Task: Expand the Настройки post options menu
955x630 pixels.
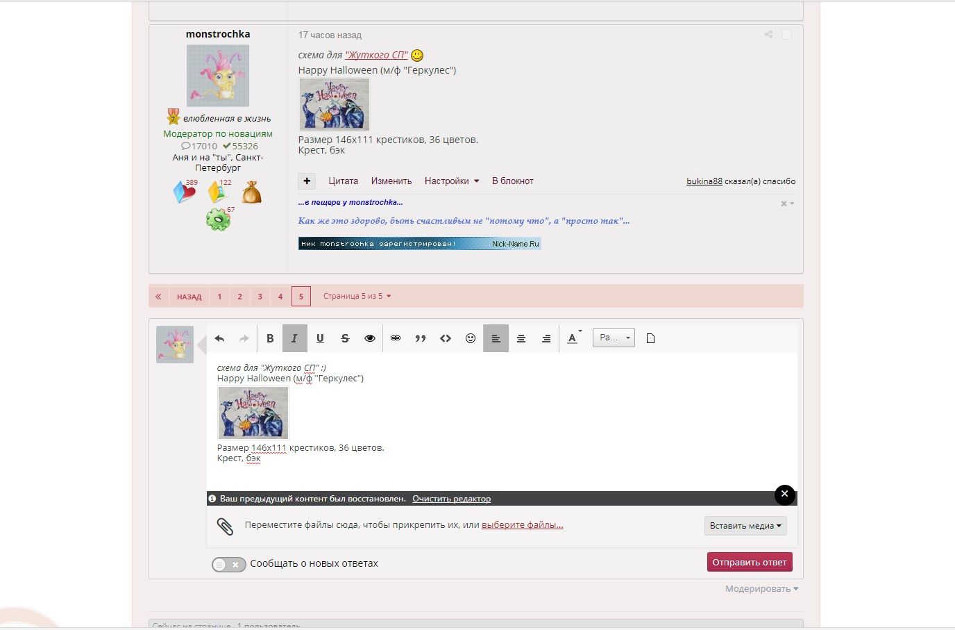Action: (x=452, y=181)
